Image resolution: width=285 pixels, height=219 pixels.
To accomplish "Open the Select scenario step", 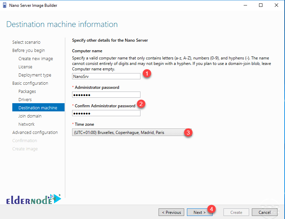I will pos(26,42).
